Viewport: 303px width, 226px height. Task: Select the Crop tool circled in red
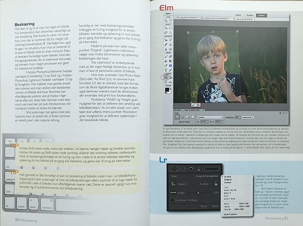166,78
